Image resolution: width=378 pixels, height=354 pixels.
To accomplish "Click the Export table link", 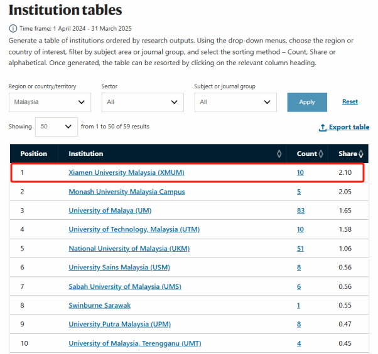I will click(349, 127).
